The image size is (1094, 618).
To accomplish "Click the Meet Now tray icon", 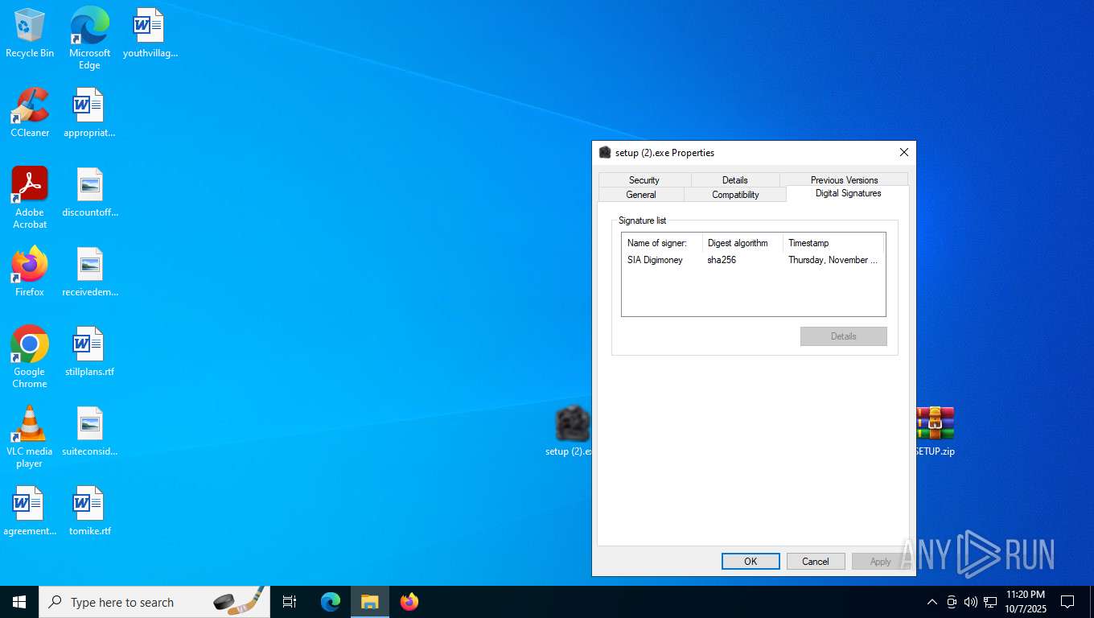I will pos(952,602).
